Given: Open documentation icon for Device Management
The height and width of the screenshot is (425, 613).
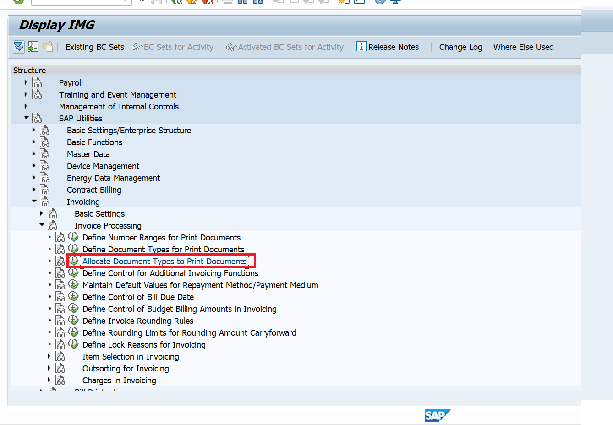Looking at the screenshot, I should point(45,166).
